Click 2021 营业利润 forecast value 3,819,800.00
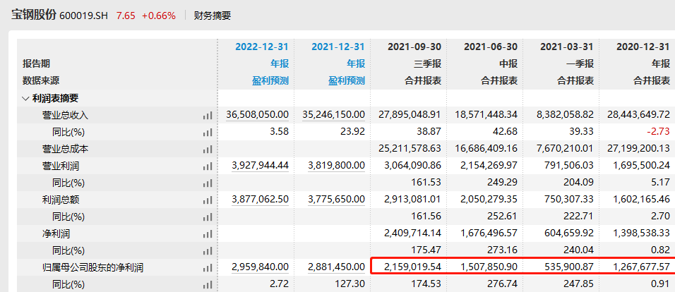This screenshot has width=675, height=292. (337, 166)
